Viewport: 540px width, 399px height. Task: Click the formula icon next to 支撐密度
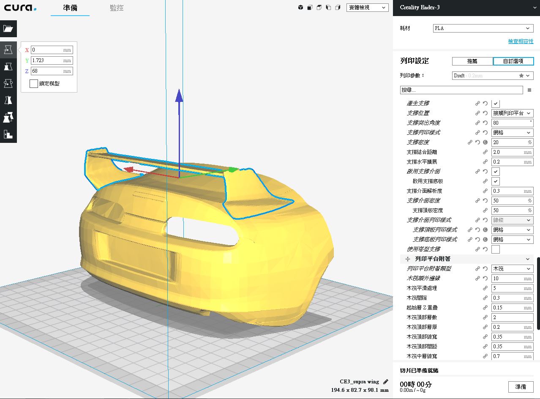coord(485,142)
